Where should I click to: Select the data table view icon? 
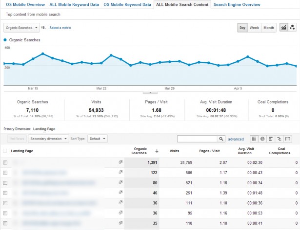(x=254, y=139)
